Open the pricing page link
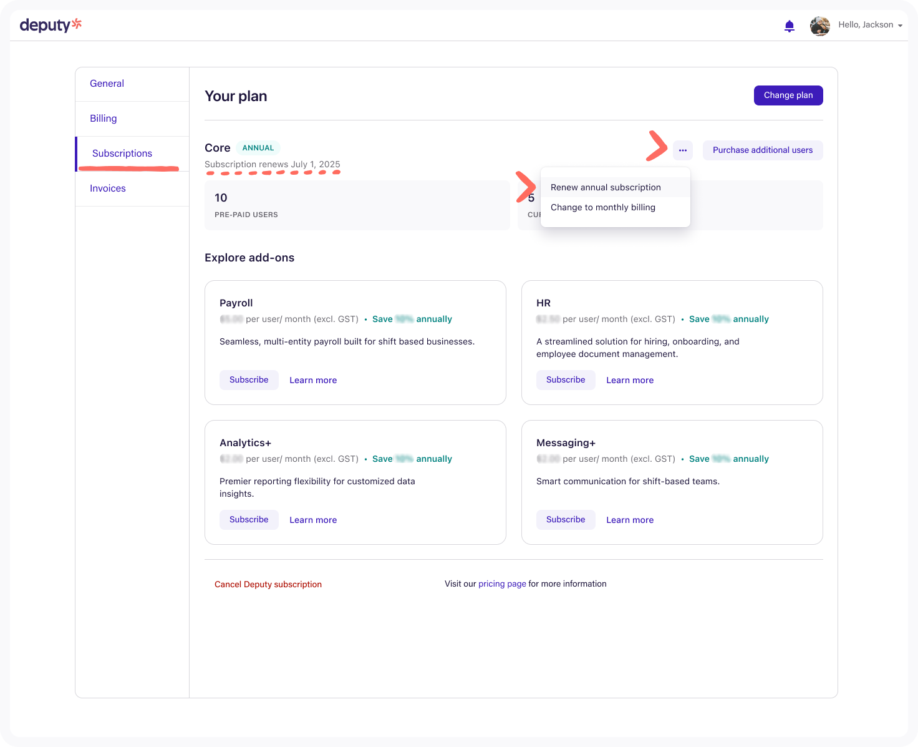 click(x=502, y=584)
